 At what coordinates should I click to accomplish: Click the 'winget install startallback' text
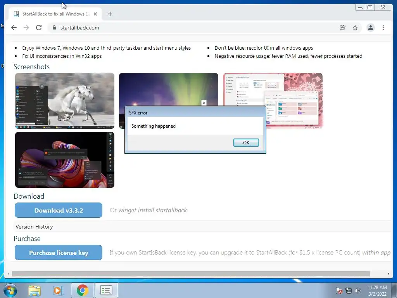pos(153,210)
